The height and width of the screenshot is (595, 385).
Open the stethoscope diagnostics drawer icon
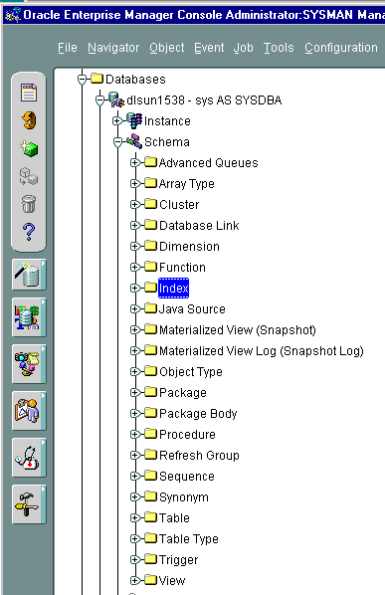29,458
